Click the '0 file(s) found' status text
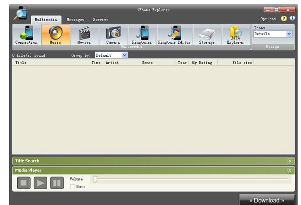This screenshot has width=301, height=205. pos(28,55)
